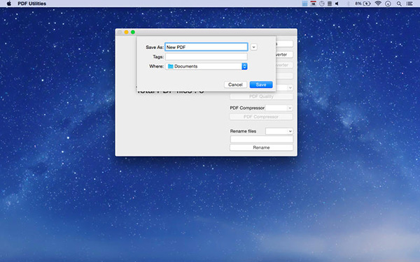This screenshot has width=420, height=262.
Task: Cancel the save dialog
Action: pyautogui.click(x=235, y=85)
